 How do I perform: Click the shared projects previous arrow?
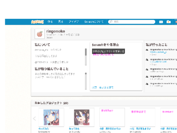pos(34,119)
